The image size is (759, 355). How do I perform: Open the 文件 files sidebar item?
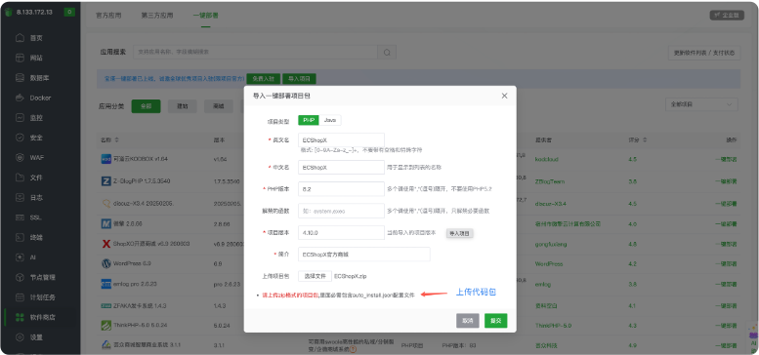[36, 177]
